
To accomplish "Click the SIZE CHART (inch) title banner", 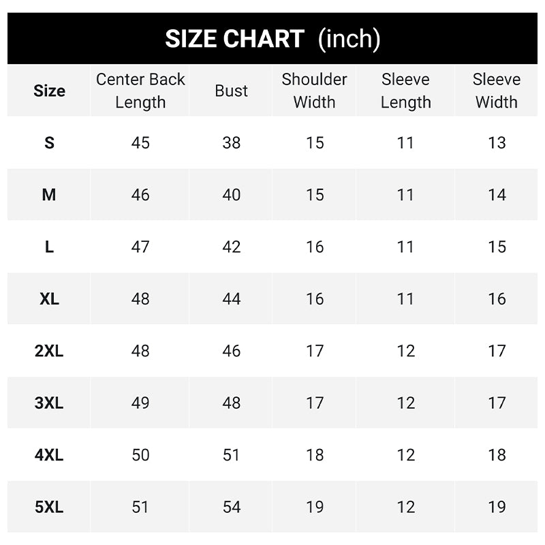I will (x=272, y=38).
